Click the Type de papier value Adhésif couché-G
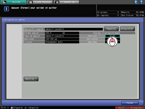Viewport: 145px width, 109px height. [x=62, y=36]
